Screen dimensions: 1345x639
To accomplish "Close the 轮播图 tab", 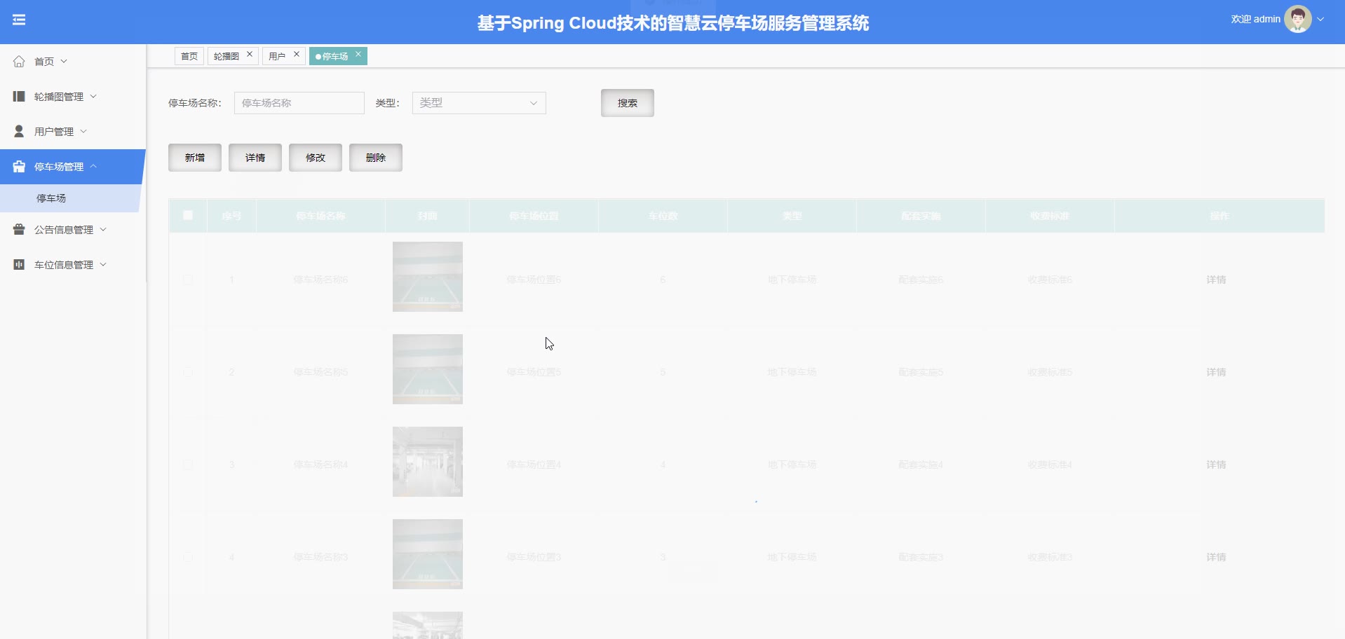I will click(x=249, y=54).
